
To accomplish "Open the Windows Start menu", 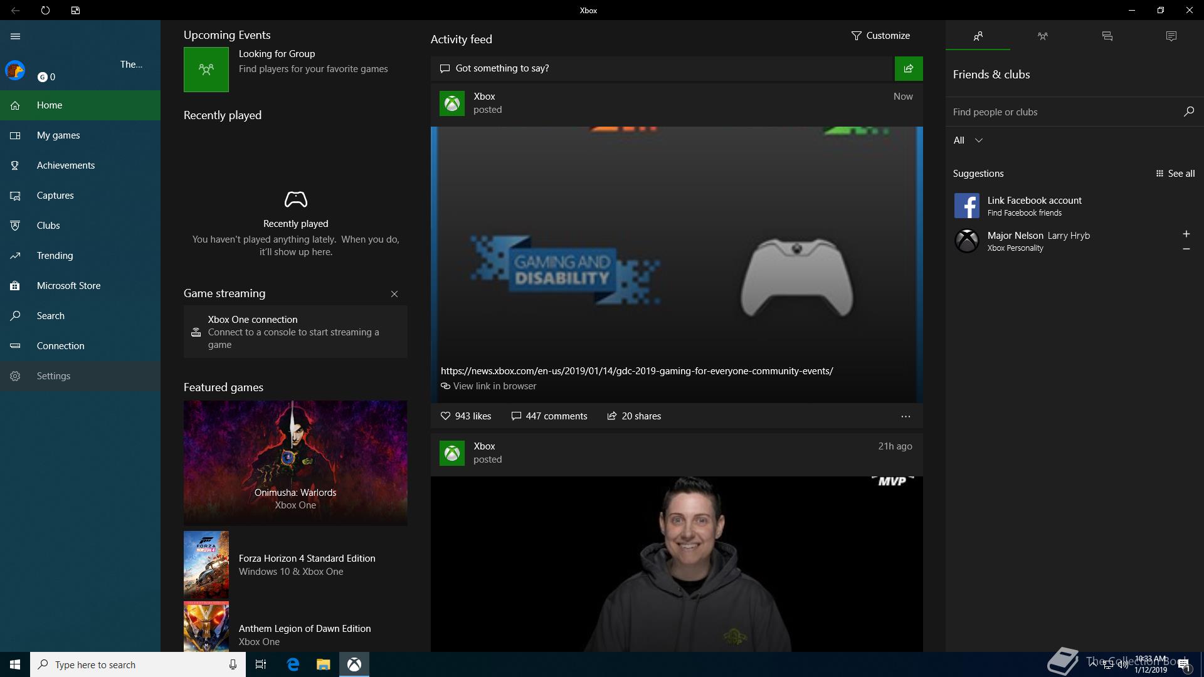I will [x=15, y=664].
